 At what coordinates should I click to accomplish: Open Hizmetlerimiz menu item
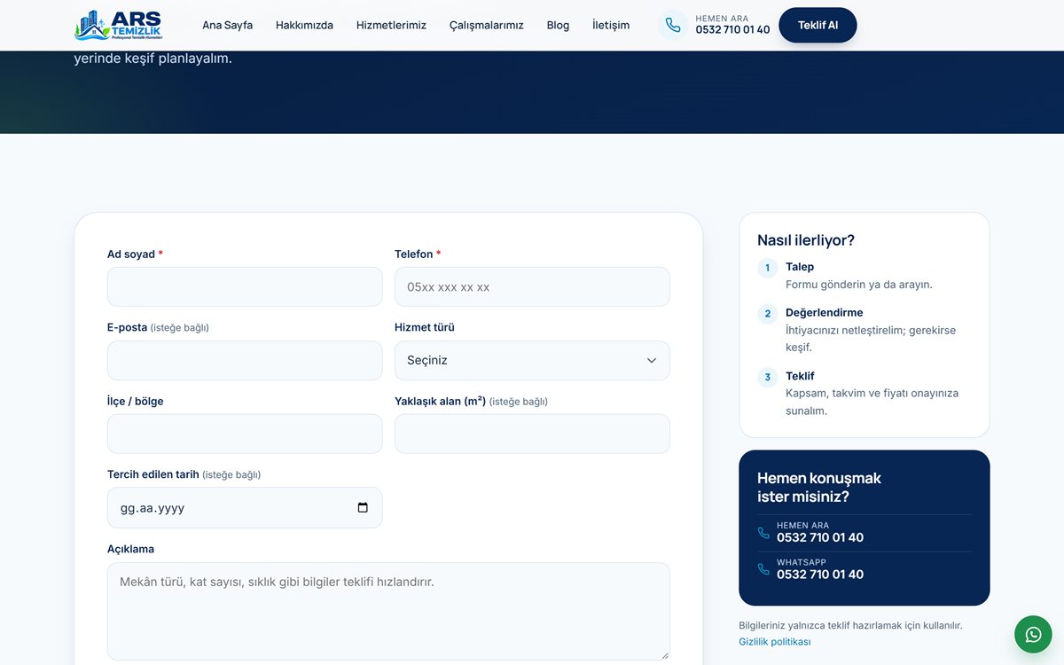click(391, 25)
